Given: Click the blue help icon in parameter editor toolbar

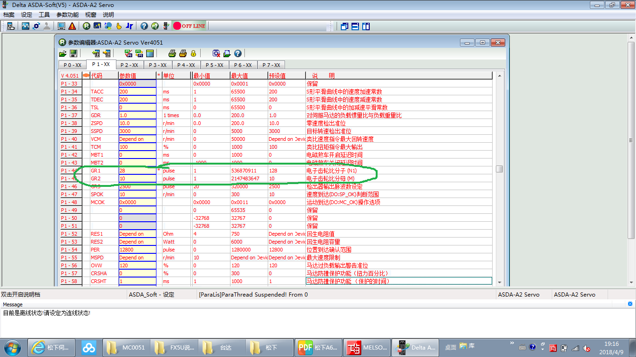Looking at the screenshot, I should 238,53.
